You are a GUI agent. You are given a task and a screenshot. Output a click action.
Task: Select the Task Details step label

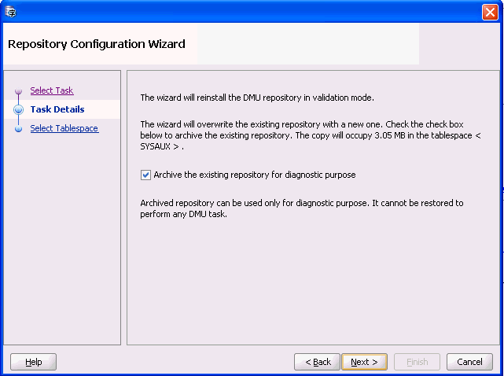(57, 109)
